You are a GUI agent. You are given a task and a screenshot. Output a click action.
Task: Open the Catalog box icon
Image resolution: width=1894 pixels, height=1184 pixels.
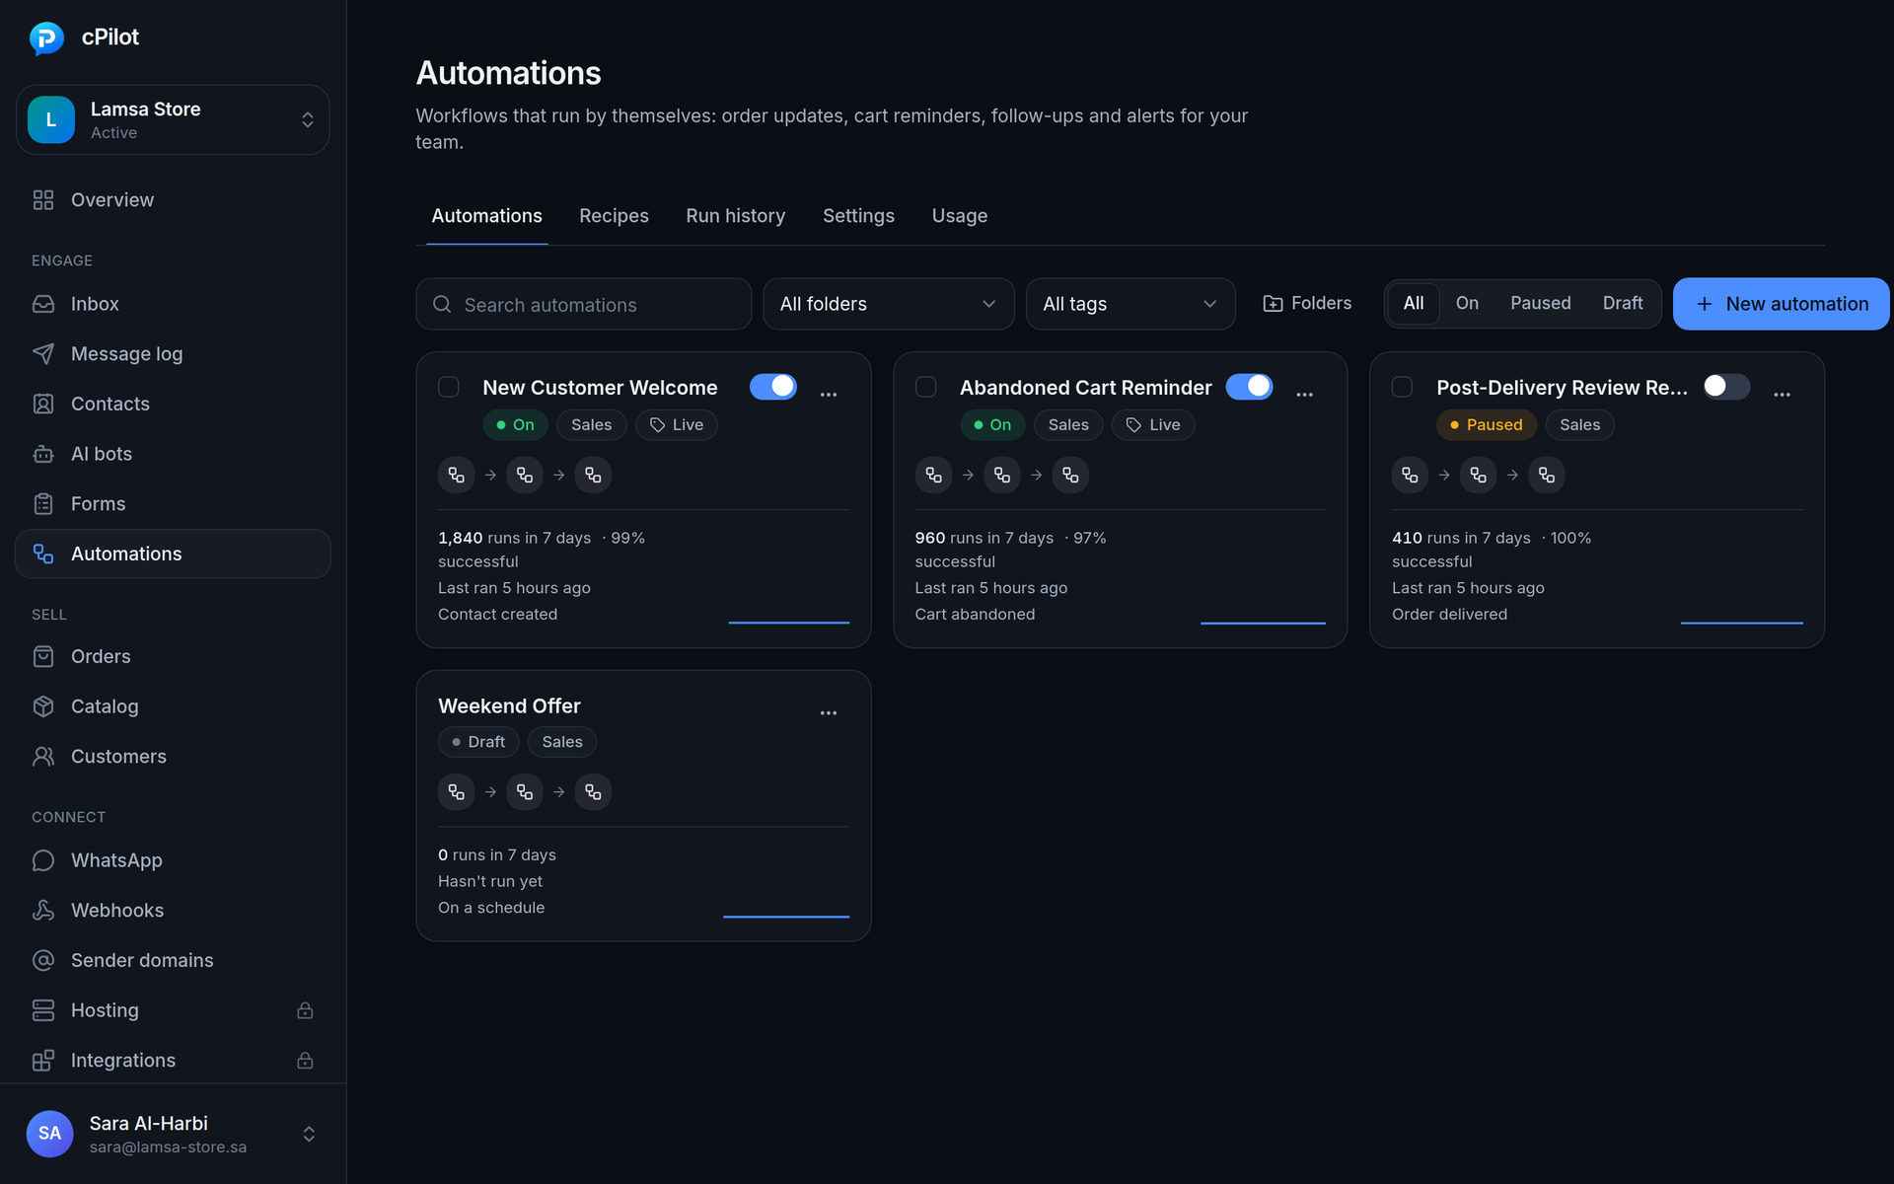tap(43, 706)
